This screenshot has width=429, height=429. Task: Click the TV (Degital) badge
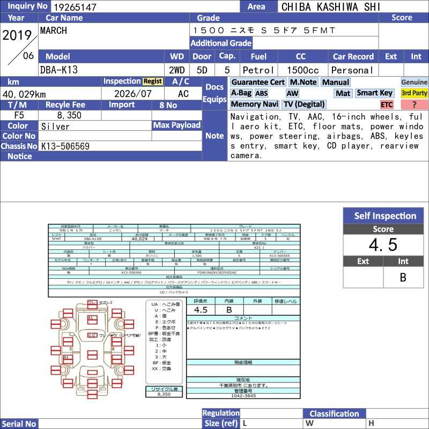tap(304, 104)
